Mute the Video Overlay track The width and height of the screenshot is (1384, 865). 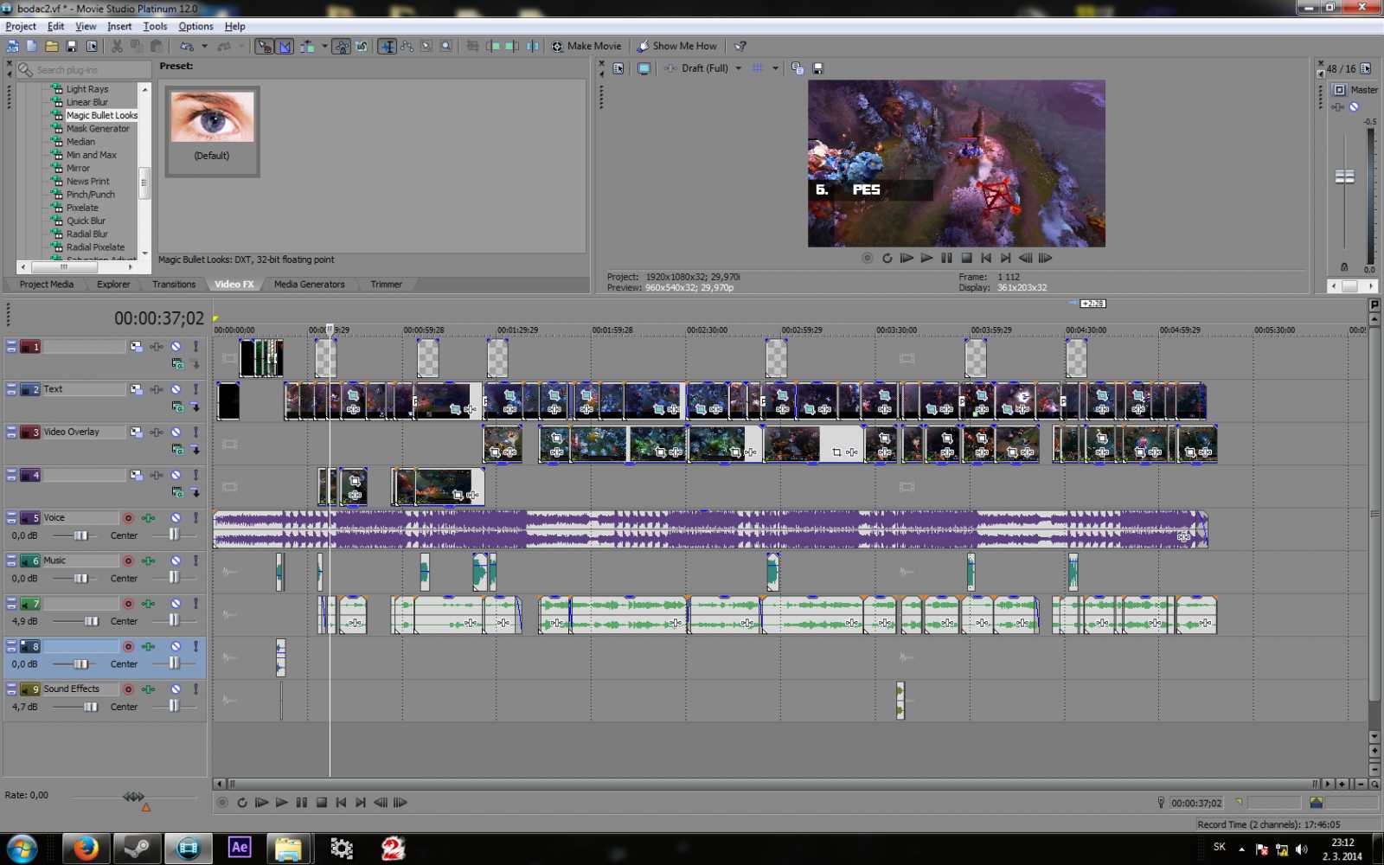[176, 432]
